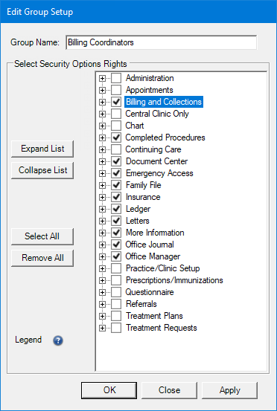This screenshot has height=411, width=277.
Task: Click the Remove All button
Action: (42, 258)
